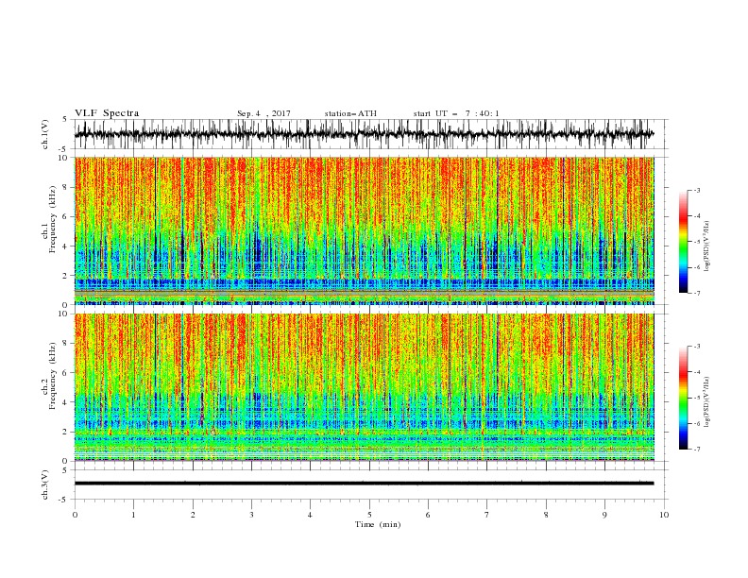Viewport: 748px width, 578px height.
Task: Click the "9" tick on Time axis
Action: (x=604, y=515)
